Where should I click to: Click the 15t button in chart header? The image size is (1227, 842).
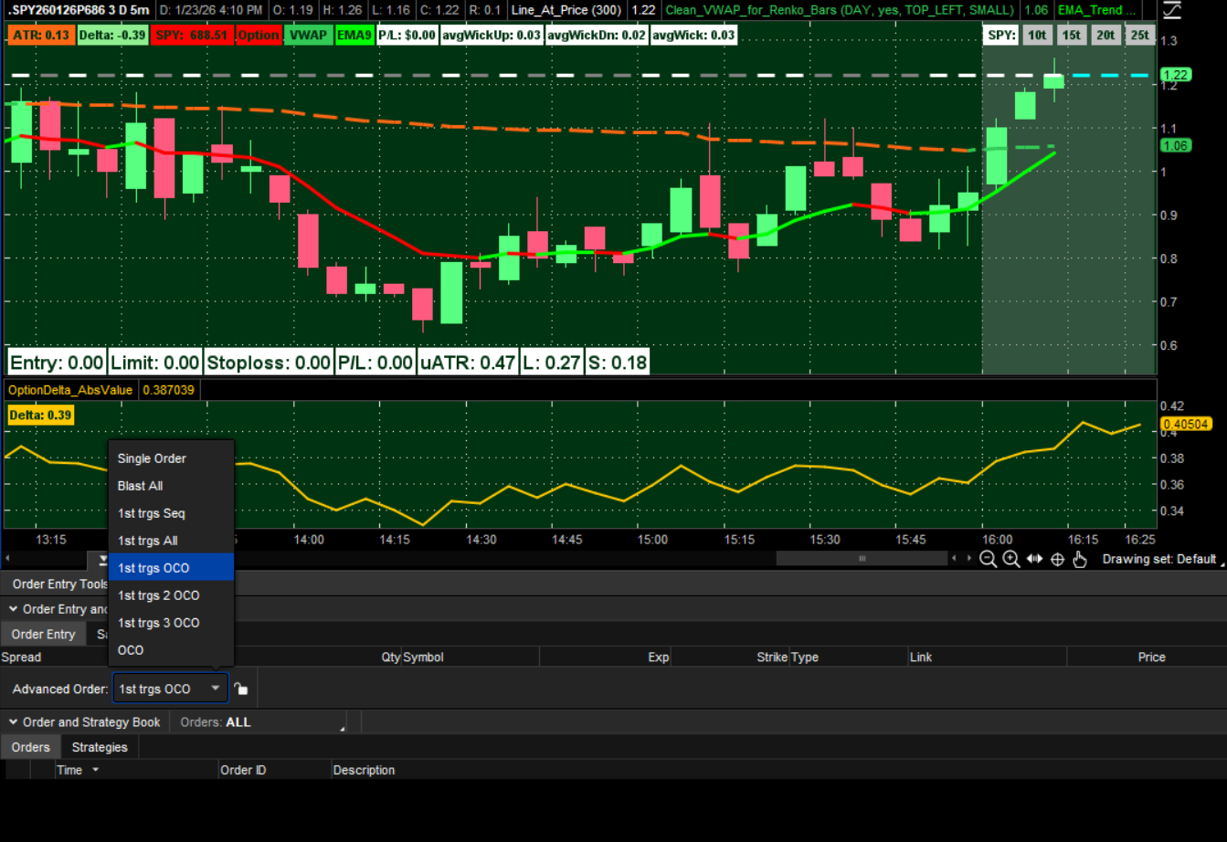click(x=1071, y=36)
